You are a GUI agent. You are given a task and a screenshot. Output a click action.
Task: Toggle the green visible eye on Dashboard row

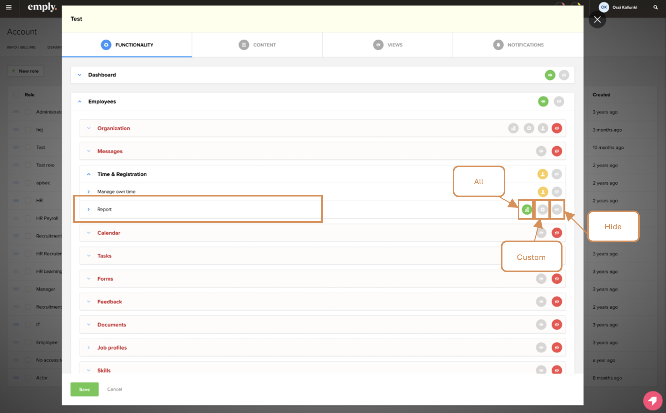coord(550,75)
